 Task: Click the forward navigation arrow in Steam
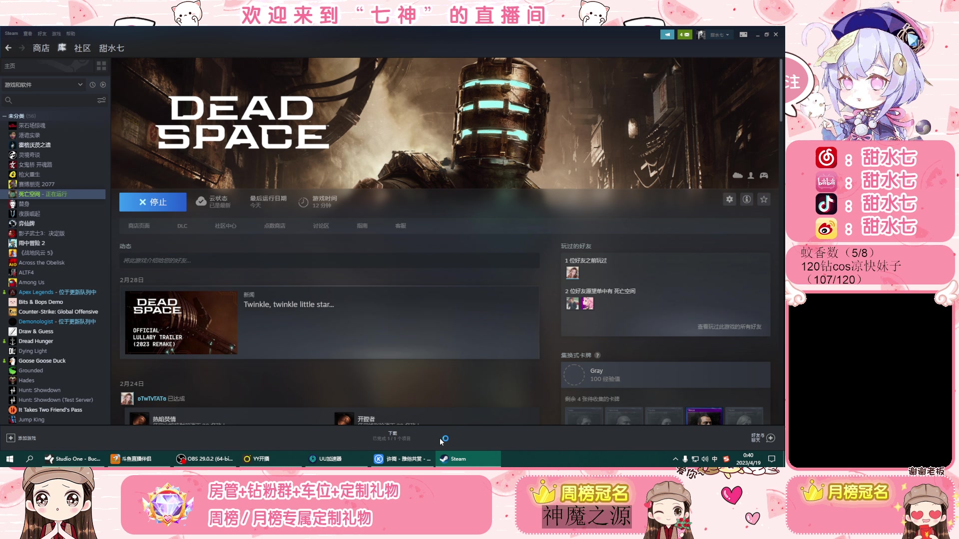(x=21, y=48)
